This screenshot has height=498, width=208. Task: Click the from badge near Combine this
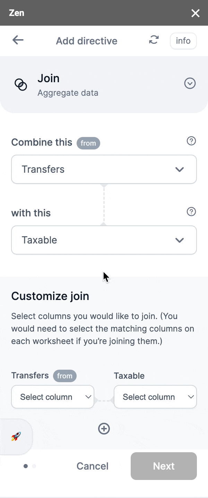pos(88,143)
